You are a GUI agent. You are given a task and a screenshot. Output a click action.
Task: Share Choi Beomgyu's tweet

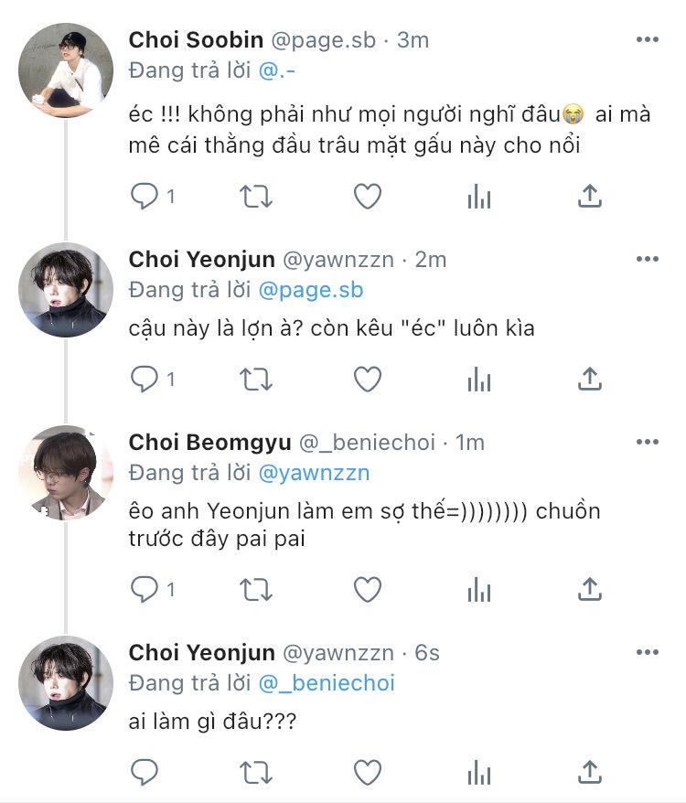(590, 590)
